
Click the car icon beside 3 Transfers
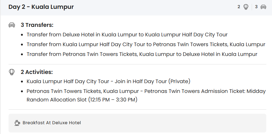[12, 25]
